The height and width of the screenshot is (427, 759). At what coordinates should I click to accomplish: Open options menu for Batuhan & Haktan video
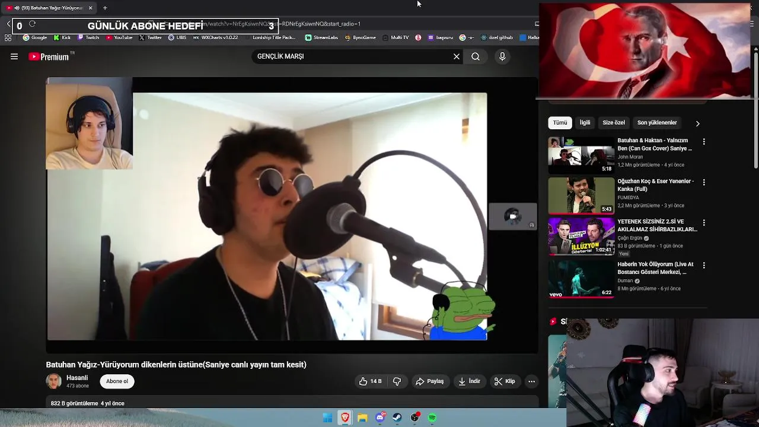coord(704,142)
